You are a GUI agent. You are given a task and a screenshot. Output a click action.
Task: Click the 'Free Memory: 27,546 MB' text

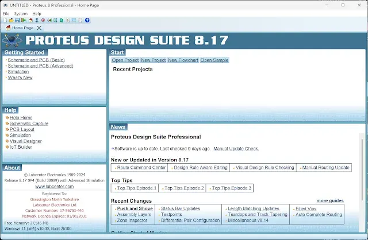[x=26, y=223]
